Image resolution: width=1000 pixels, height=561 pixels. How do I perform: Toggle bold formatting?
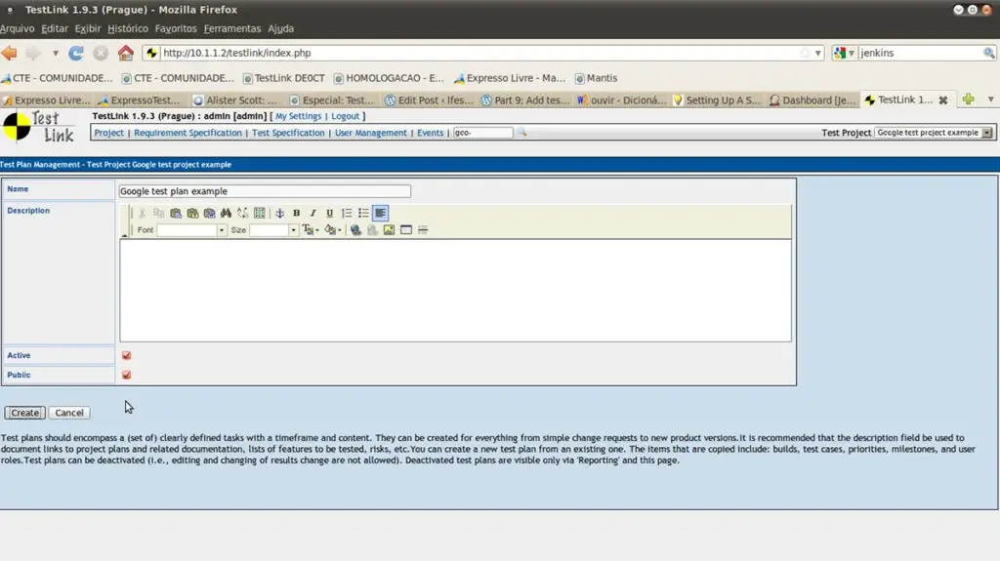click(x=297, y=213)
